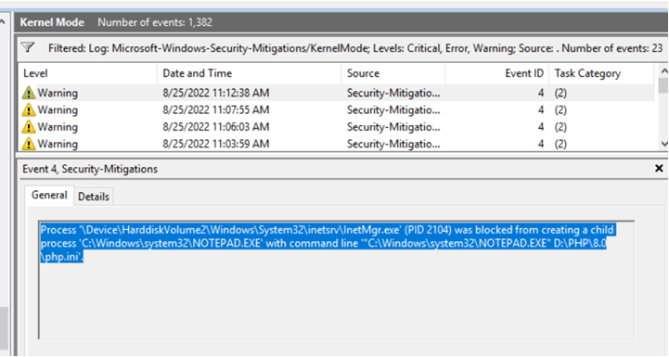
Task: Click the event list scrollbar thumb
Action: (663, 85)
